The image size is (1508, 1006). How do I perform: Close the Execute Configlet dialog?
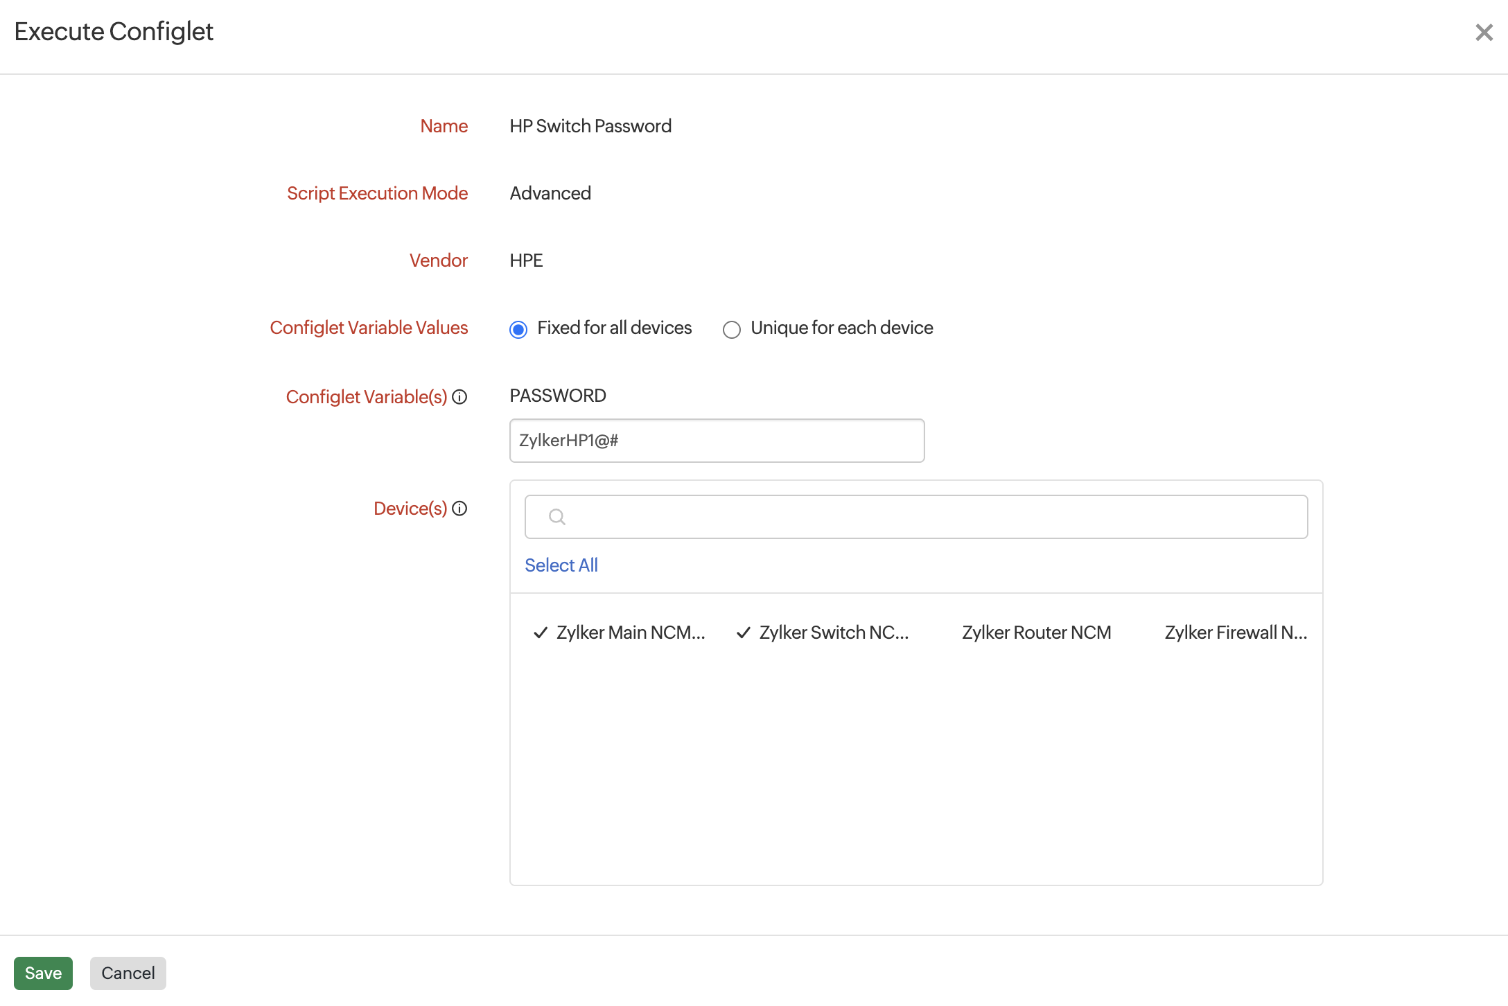[x=1483, y=33]
